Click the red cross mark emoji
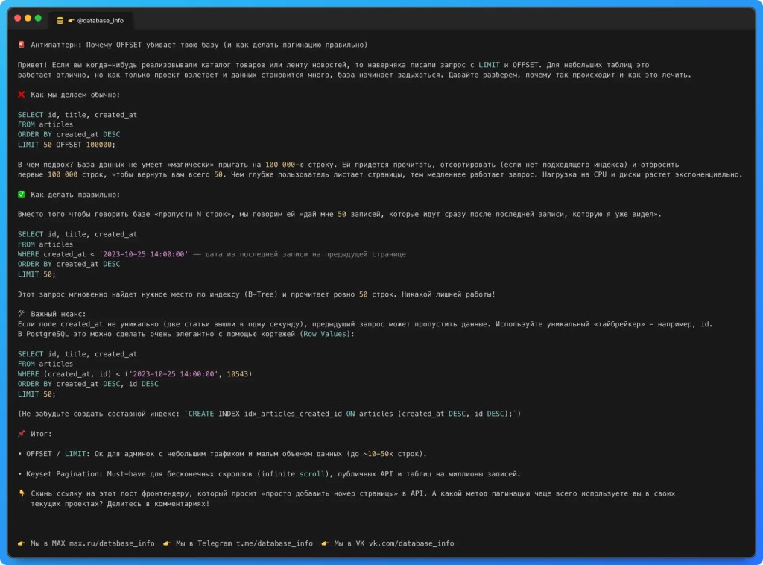763x565 pixels. point(22,95)
